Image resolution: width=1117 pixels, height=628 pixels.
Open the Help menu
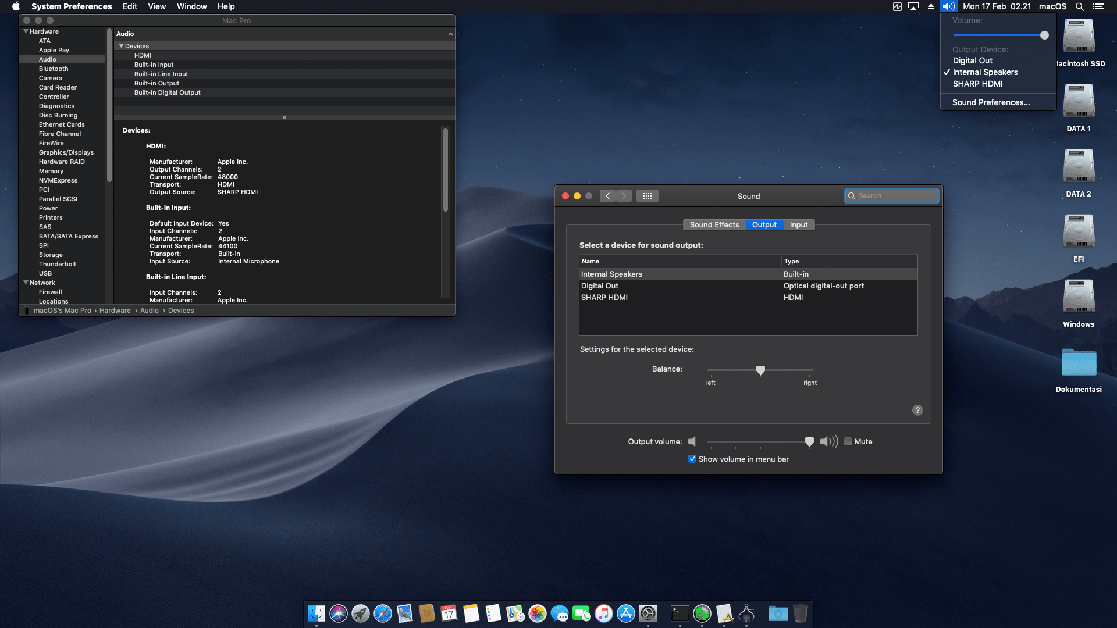pyautogui.click(x=226, y=6)
